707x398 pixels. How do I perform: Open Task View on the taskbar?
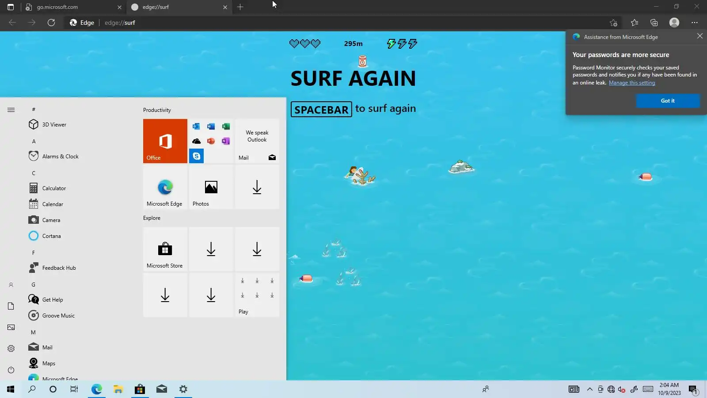pyautogui.click(x=74, y=389)
